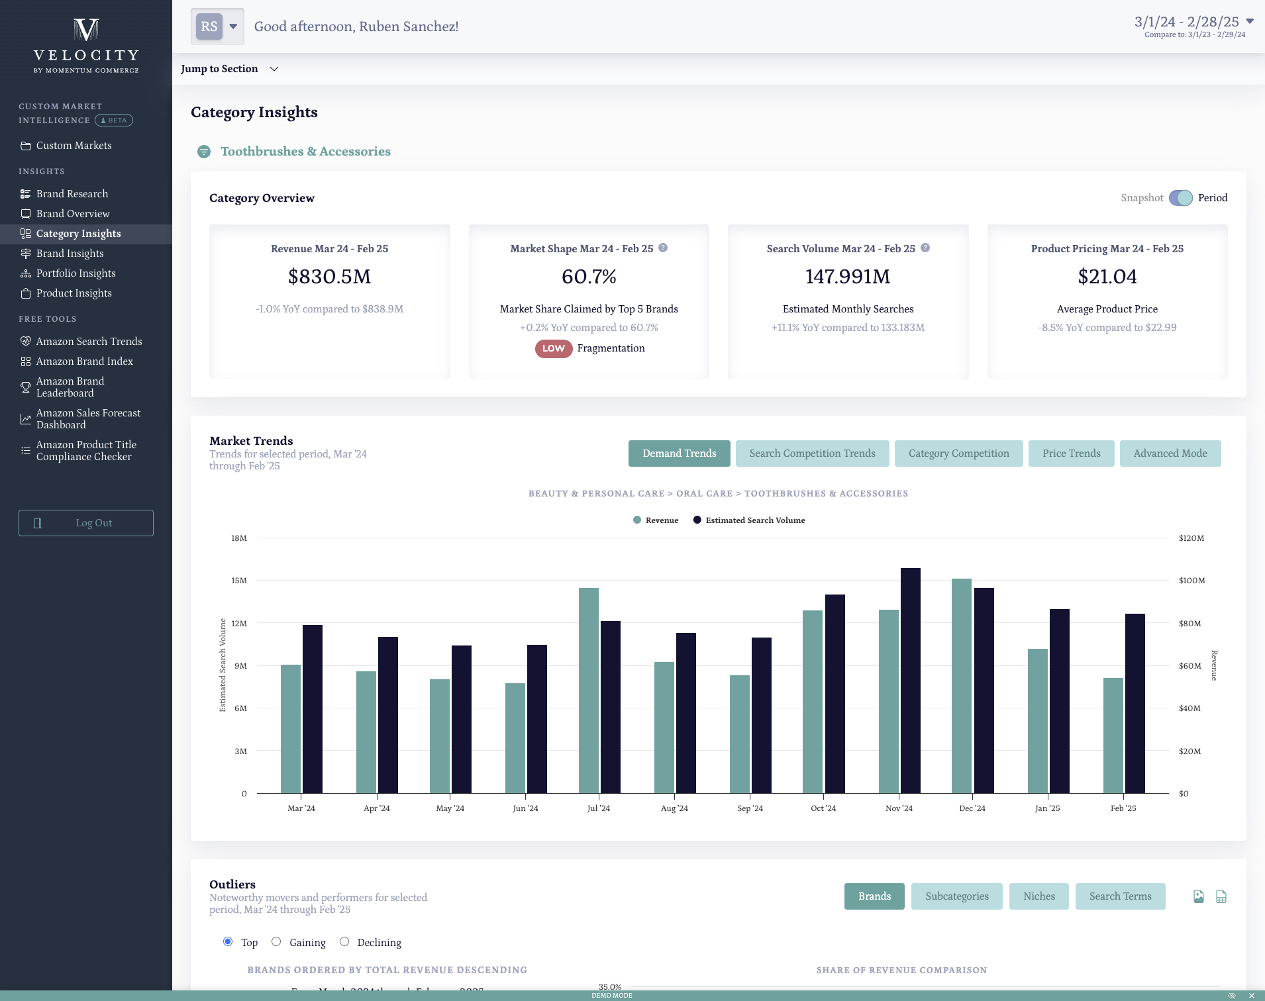Click the Log Out button

click(x=86, y=523)
